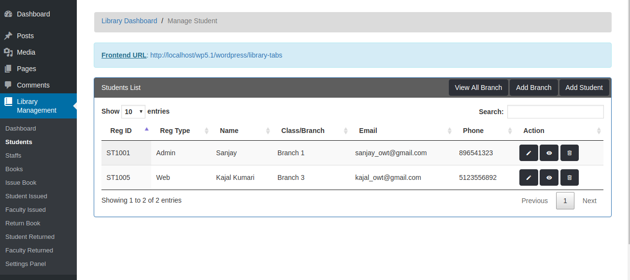Image resolution: width=630 pixels, height=280 pixels.
Task: Open Issue Book in the Library submenu
Action: pos(21,183)
